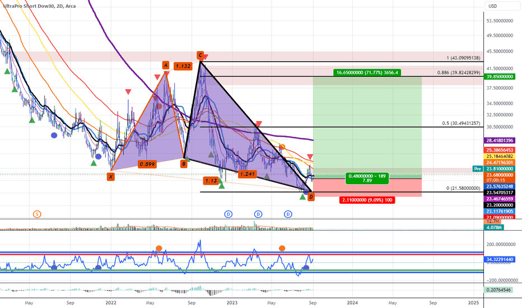The height and width of the screenshot is (308, 522).
Task: Click the Fibonacci level 1 (43.09095138) label
Action: 463,58
